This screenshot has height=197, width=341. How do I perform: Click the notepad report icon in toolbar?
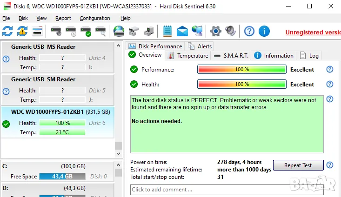click(x=167, y=31)
